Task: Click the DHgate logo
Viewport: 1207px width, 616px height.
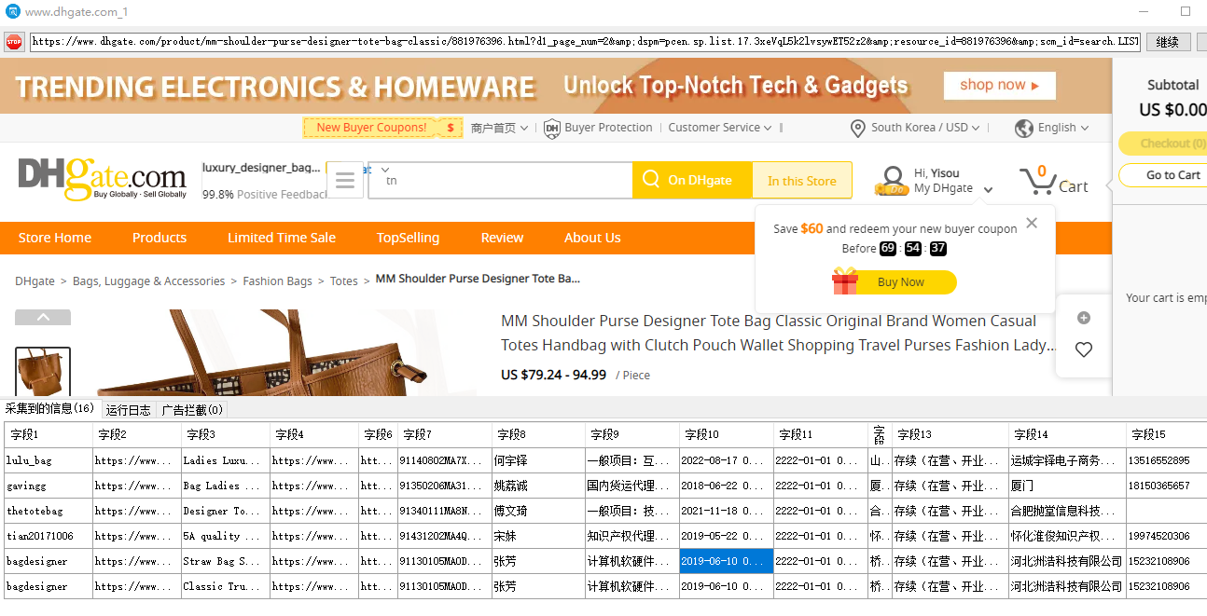Action: (103, 179)
